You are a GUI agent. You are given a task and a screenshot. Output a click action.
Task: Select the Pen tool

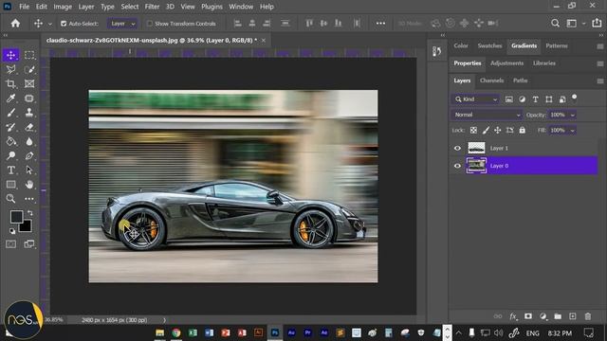[29, 155]
